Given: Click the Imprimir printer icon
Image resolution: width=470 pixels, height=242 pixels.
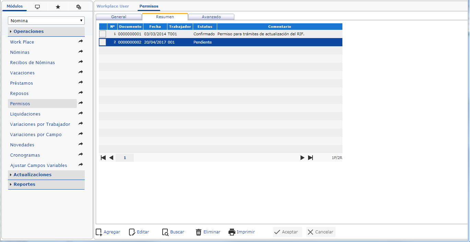Looking at the screenshot, I should [232, 232].
